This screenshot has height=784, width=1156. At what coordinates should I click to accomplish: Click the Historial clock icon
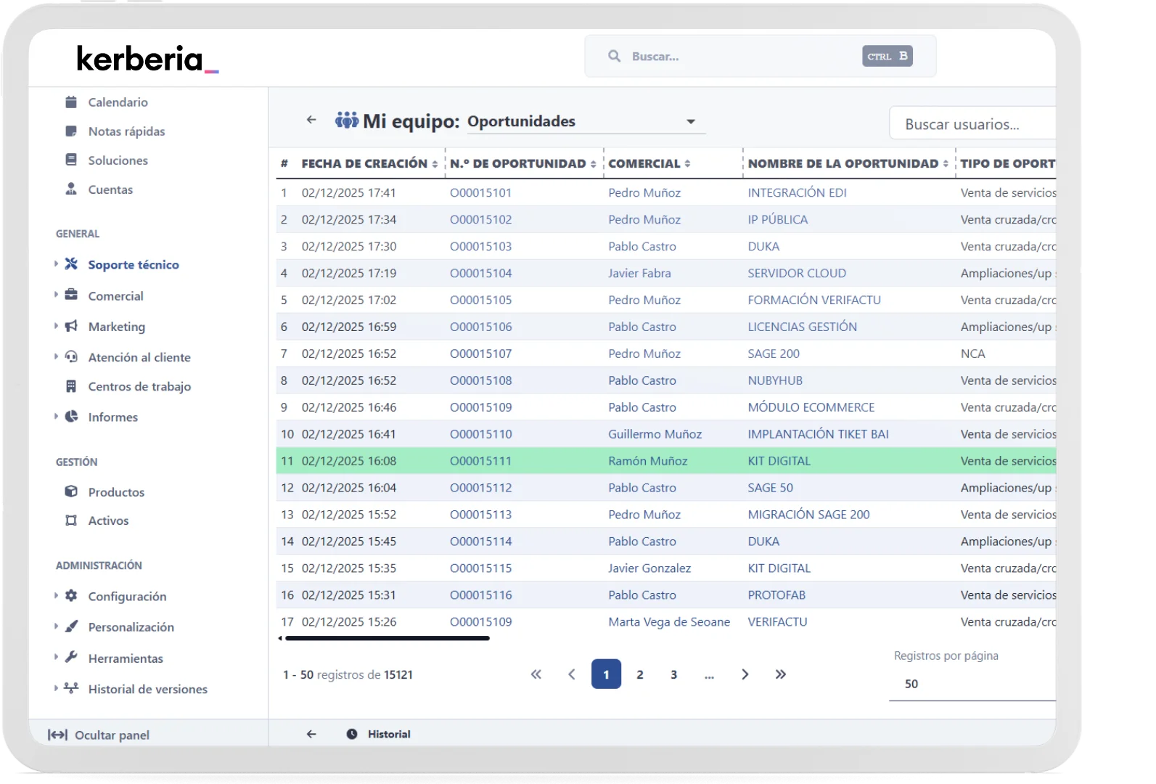[352, 734]
